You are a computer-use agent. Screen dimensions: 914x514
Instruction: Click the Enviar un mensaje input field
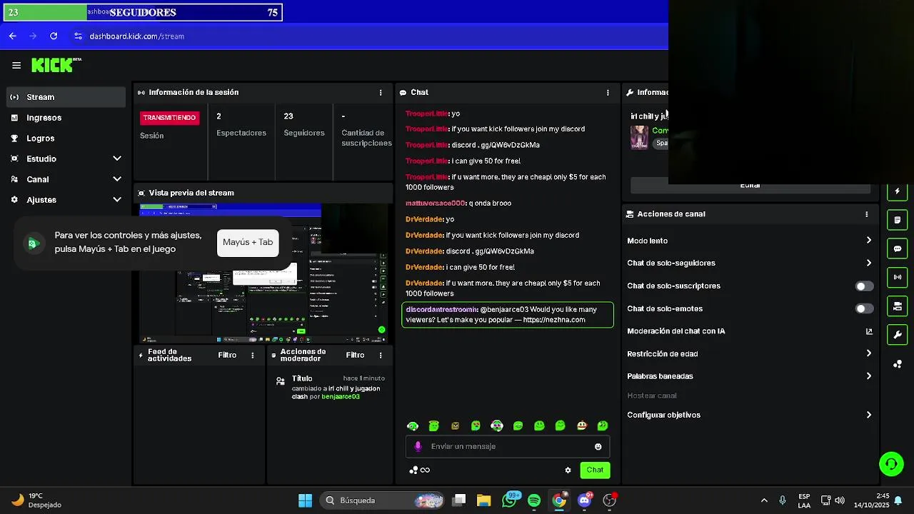pos(507,447)
